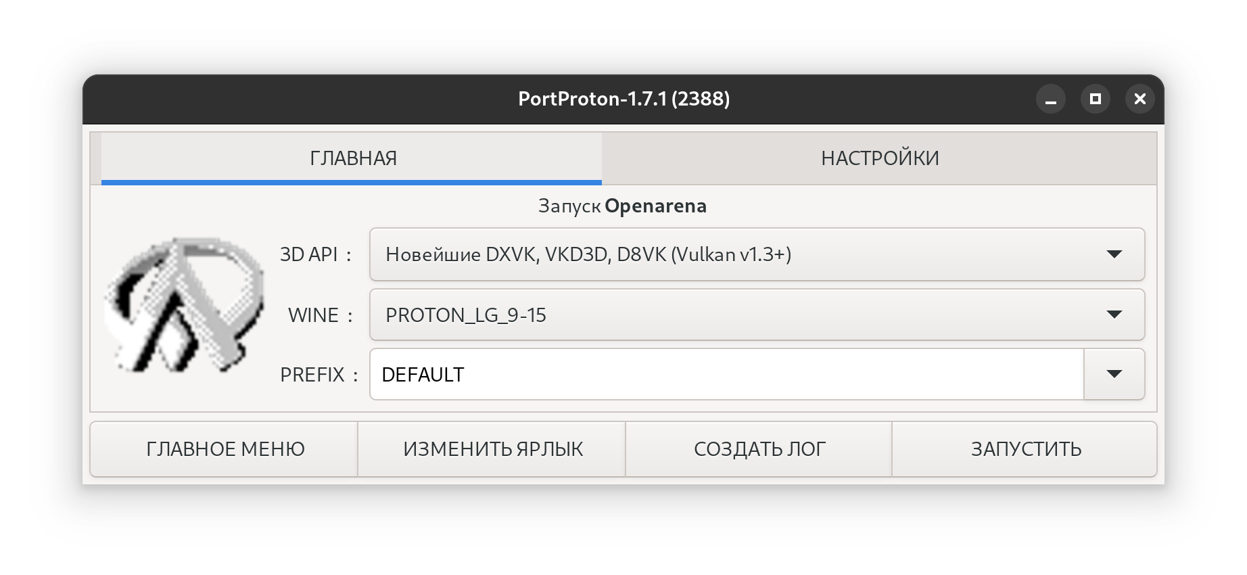
Task: Launch the game with ЗАПУСТИТЬ button
Action: [1025, 449]
